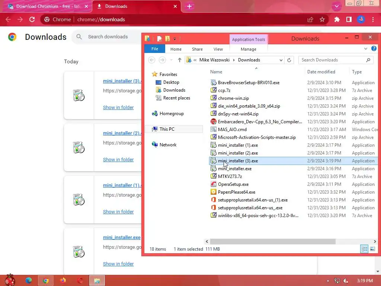Open the Chrome profile avatar
Image resolution: width=381 pixels, height=286 pixels.
[361, 19]
